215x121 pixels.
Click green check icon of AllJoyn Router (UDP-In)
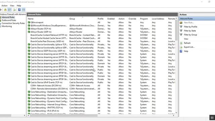29,32
